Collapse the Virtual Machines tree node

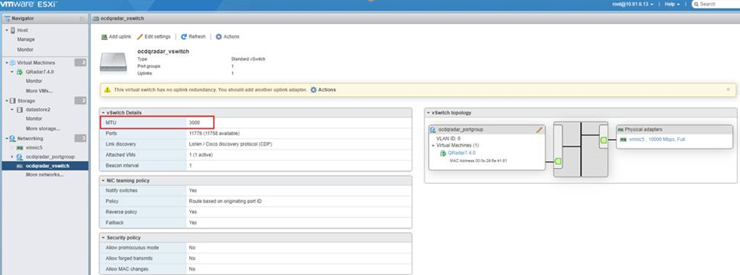tap(7, 63)
